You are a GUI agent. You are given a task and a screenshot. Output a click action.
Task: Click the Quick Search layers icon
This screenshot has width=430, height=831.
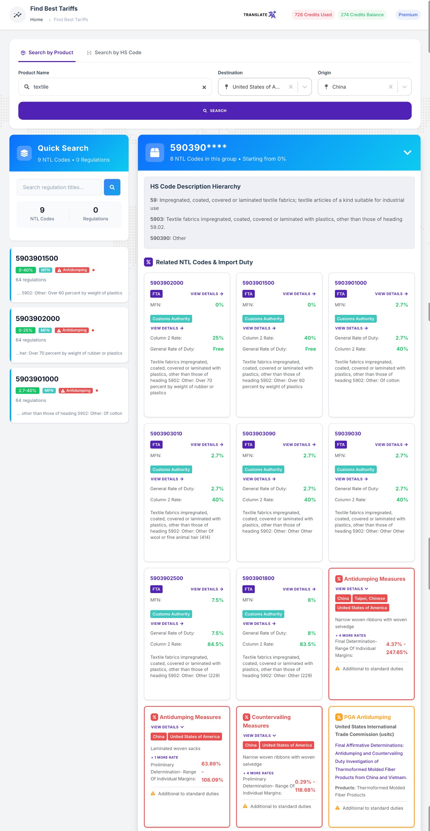pos(24,153)
